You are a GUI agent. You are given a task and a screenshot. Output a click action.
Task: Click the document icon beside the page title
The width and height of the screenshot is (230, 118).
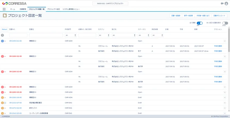tap(5, 16)
